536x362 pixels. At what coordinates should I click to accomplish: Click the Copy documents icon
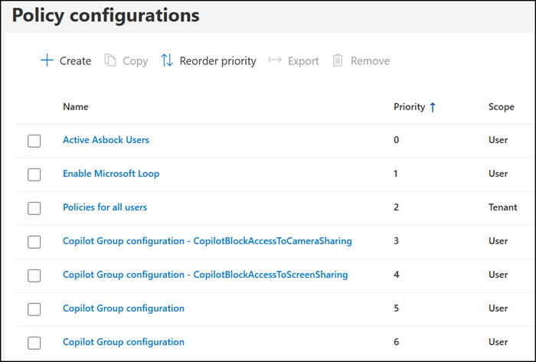pyautogui.click(x=110, y=60)
